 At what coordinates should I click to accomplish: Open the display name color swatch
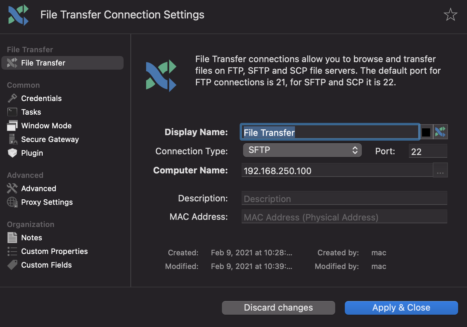click(426, 132)
